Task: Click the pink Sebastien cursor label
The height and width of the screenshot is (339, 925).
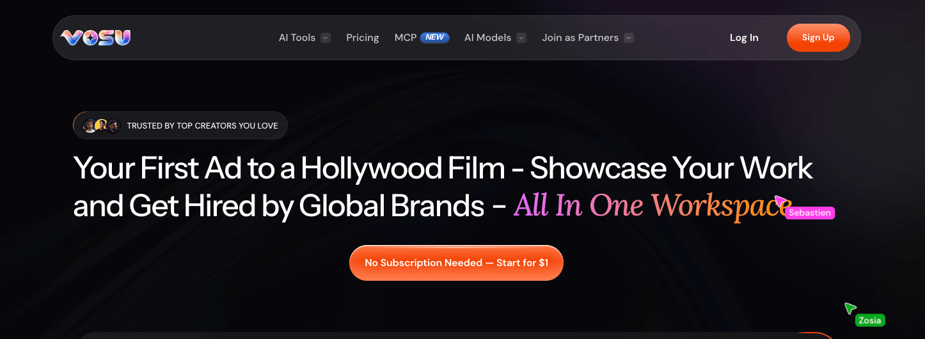Action: (x=810, y=213)
